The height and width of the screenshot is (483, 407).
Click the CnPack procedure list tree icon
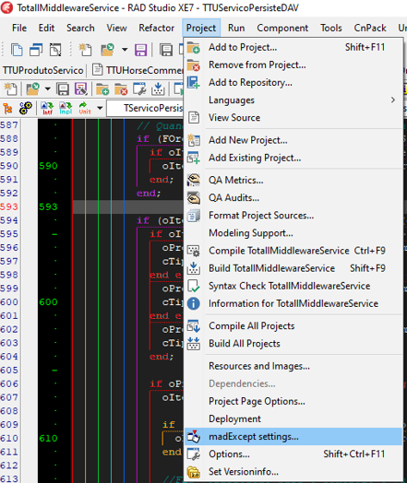click(7, 108)
